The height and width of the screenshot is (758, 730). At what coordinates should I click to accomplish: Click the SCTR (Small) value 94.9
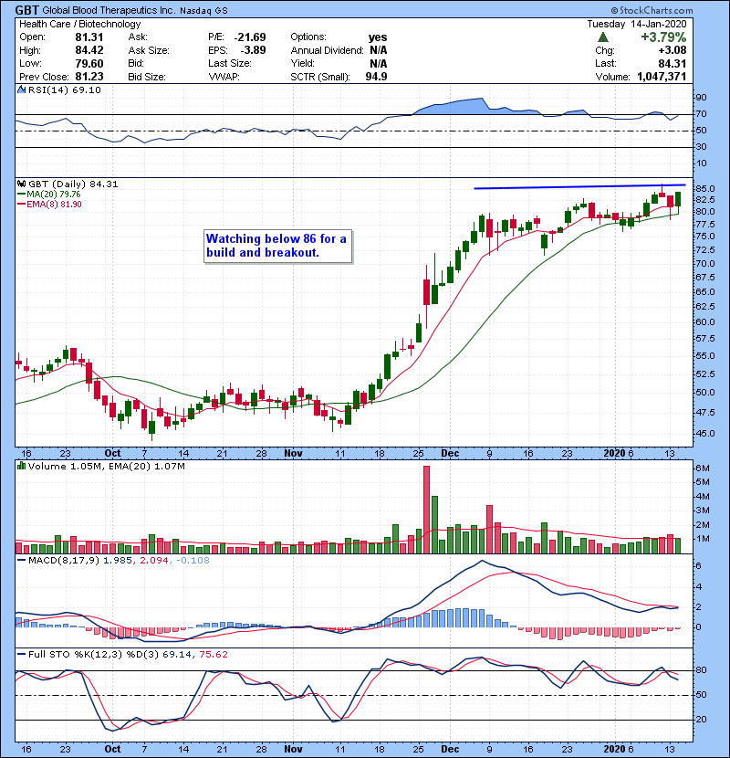[376, 77]
